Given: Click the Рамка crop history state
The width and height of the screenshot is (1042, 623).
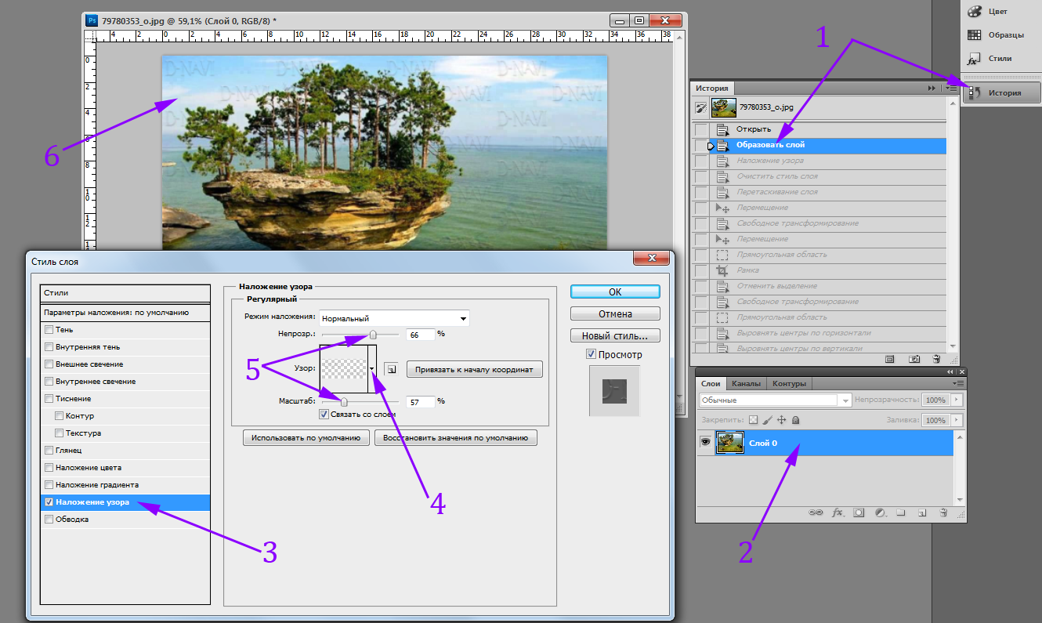Looking at the screenshot, I should [x=819, y=270].
